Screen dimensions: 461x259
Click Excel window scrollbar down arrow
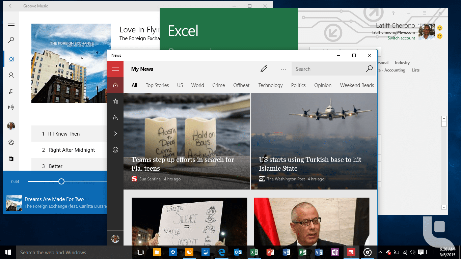pos(444,207)
